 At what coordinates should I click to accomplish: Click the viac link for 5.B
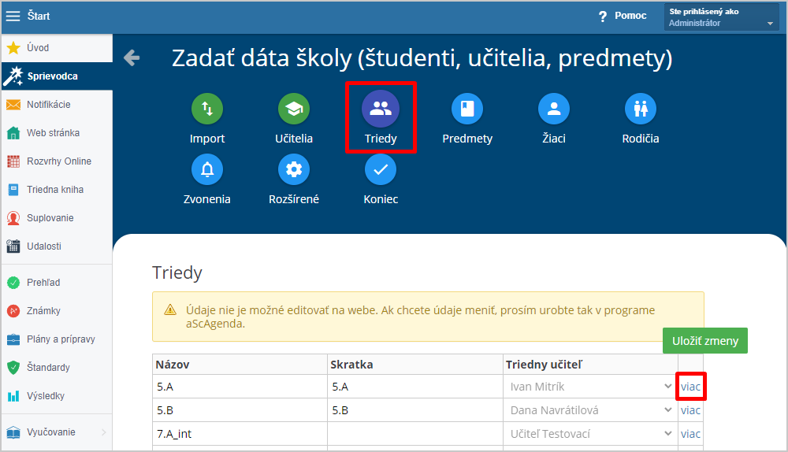click(x=690, y=410)
